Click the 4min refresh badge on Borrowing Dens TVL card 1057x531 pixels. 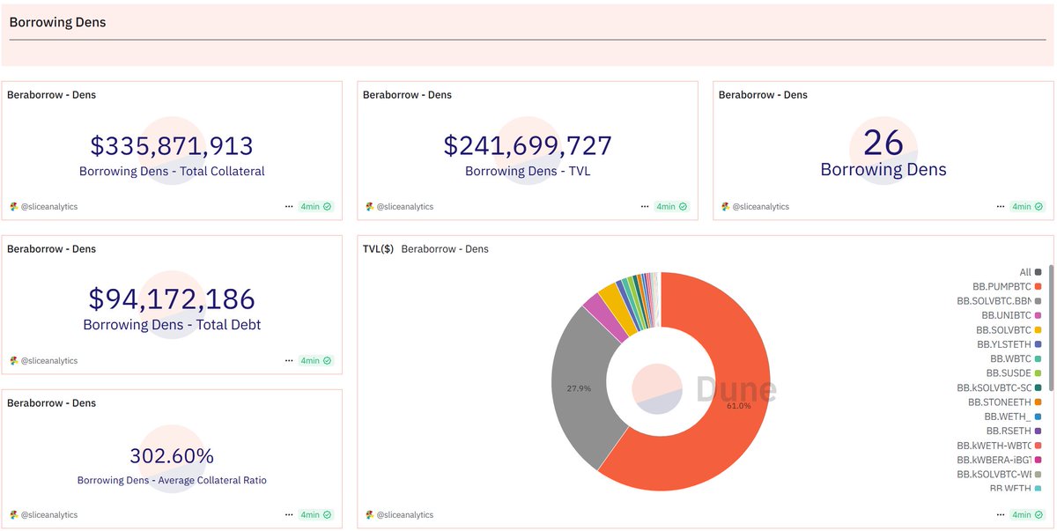click(671, 207)
